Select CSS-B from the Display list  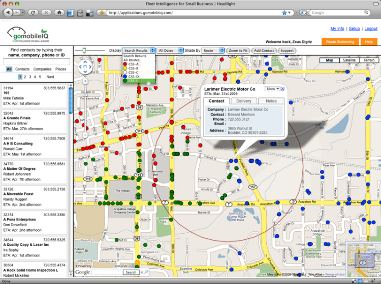point(134,68)
